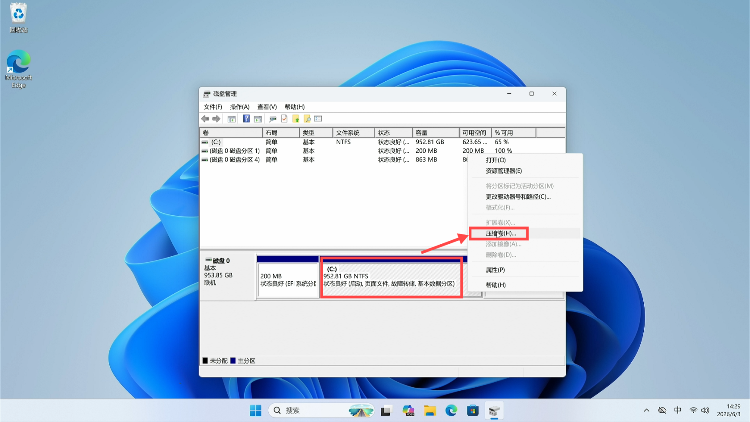Show hidden tray icons chevron
The image size is (750, 422).
point(646,410)
